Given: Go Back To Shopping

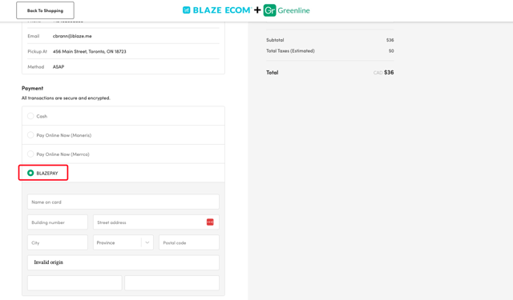Looking at the screenshot, I should click(45, 10).
